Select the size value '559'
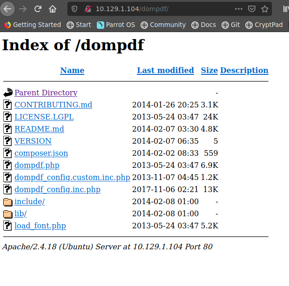289x286 pixels. (x=211, y=153)
